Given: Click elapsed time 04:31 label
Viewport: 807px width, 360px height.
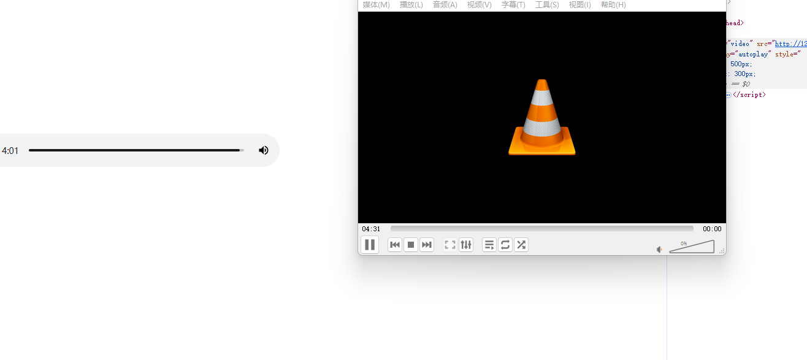Looking at the screenshot, I should [x=371, y=229].
